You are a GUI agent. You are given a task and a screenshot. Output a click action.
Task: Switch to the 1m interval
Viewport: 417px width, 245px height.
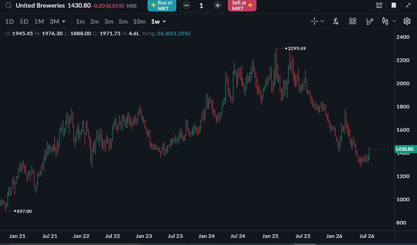pyautogui.click(x=80, y=21)
